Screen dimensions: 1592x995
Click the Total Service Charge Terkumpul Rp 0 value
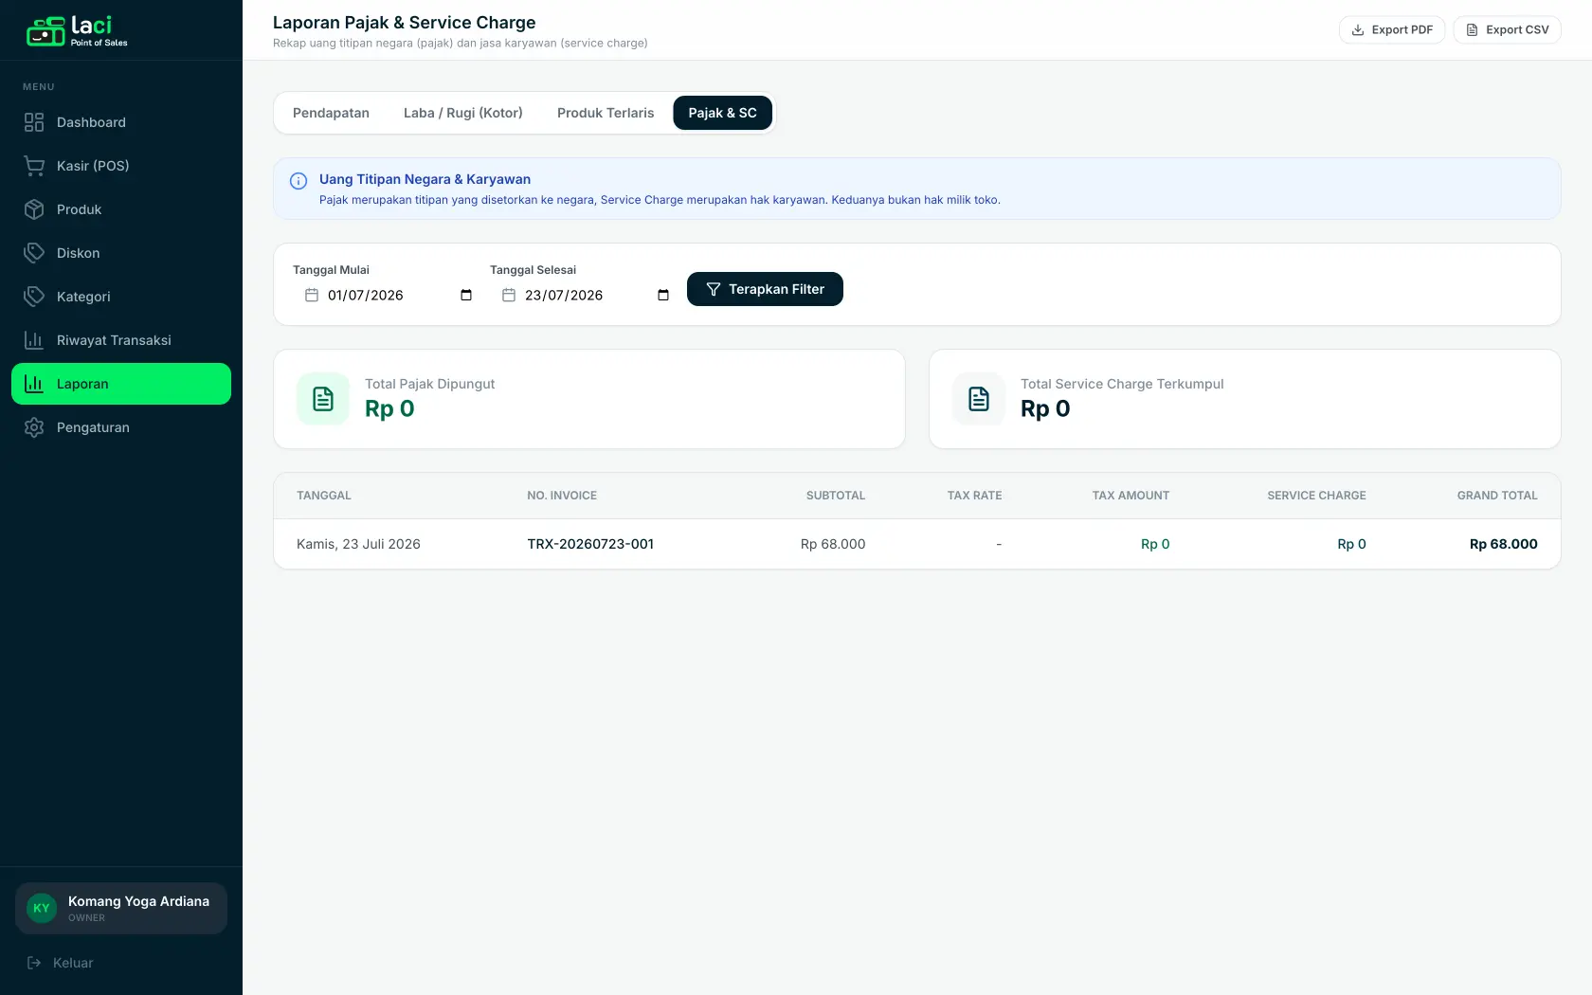click(1045, 408)
